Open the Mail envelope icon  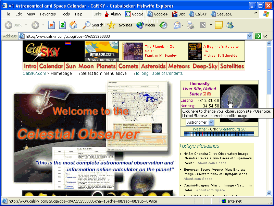(x=177, y=25)
